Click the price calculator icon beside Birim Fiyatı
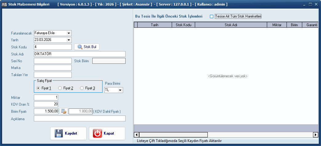 point(63,111)
